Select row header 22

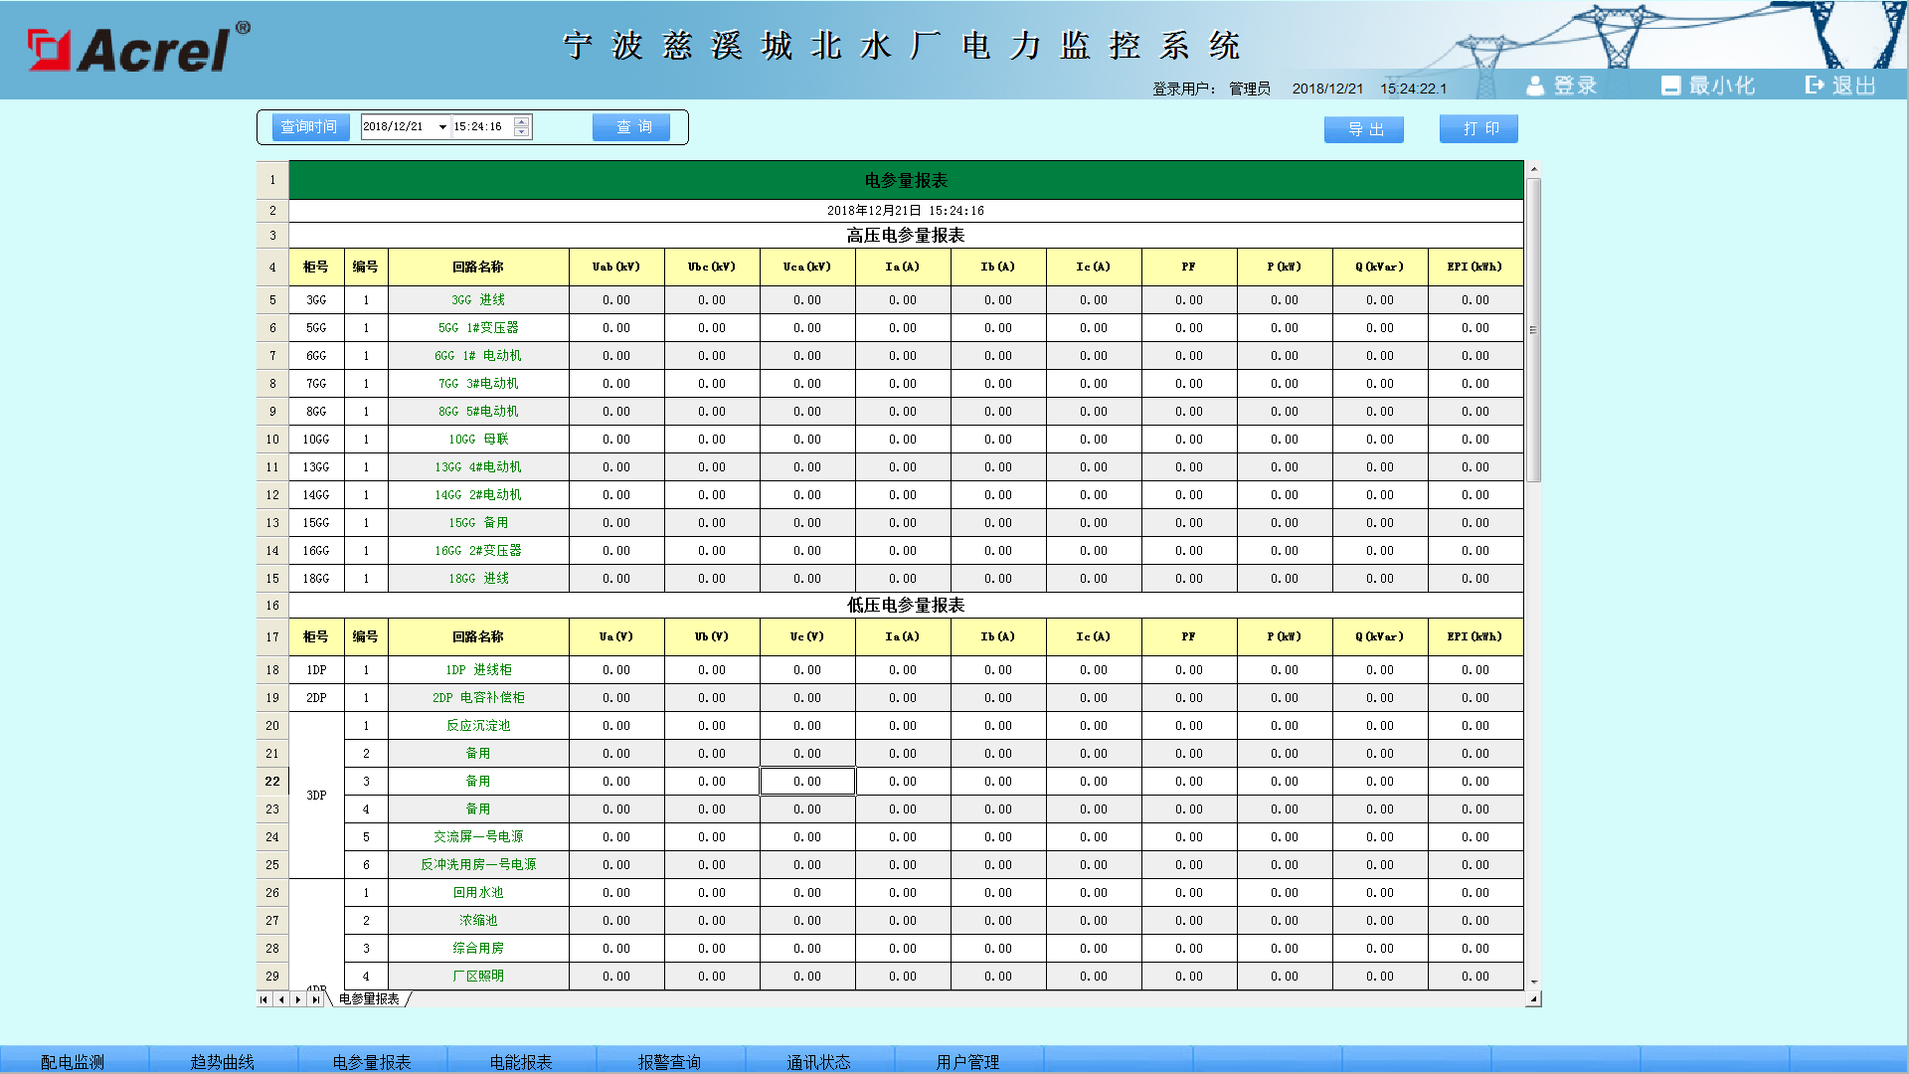272,782
